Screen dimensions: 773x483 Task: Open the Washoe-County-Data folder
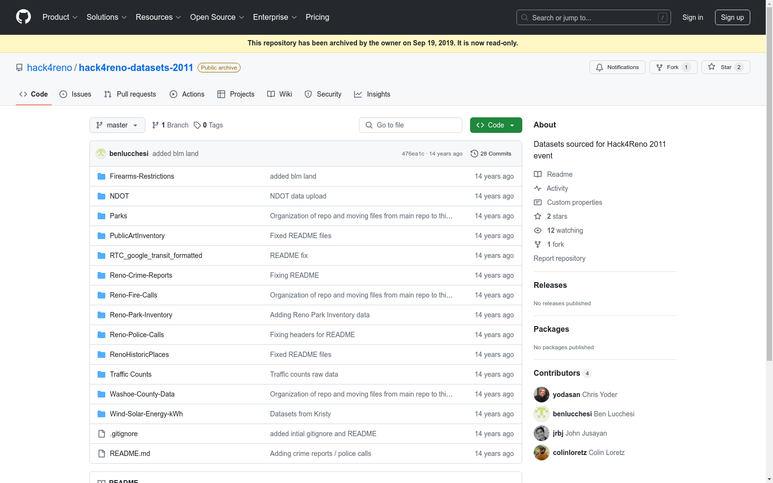point(142,394)
